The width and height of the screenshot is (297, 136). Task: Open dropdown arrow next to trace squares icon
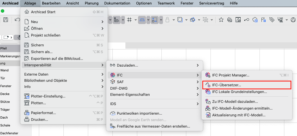[x=186, y=20]
